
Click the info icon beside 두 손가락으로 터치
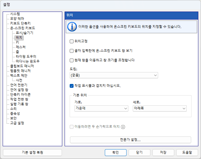coord(123,127)
